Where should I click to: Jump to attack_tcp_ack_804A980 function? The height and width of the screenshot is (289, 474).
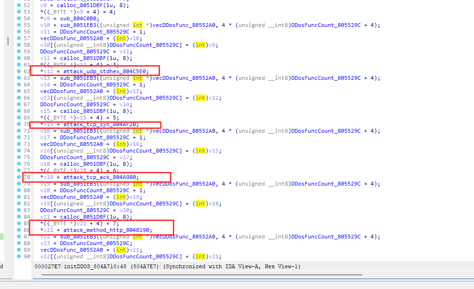(x=101, y=177)
